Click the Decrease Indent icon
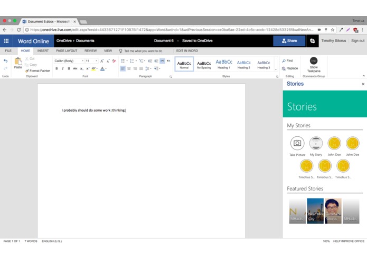The image size is (367, 260). [x=150, y=61]
